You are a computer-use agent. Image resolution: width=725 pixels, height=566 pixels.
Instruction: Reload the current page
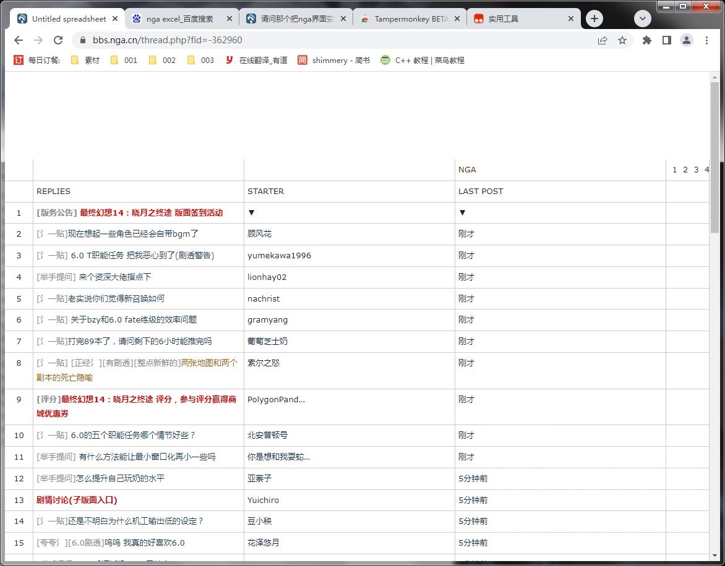coord(58,39)
